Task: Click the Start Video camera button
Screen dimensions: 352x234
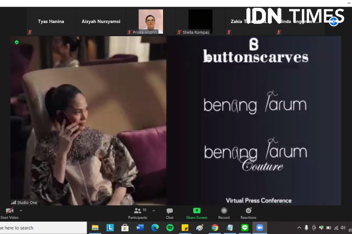Action: 9,213
